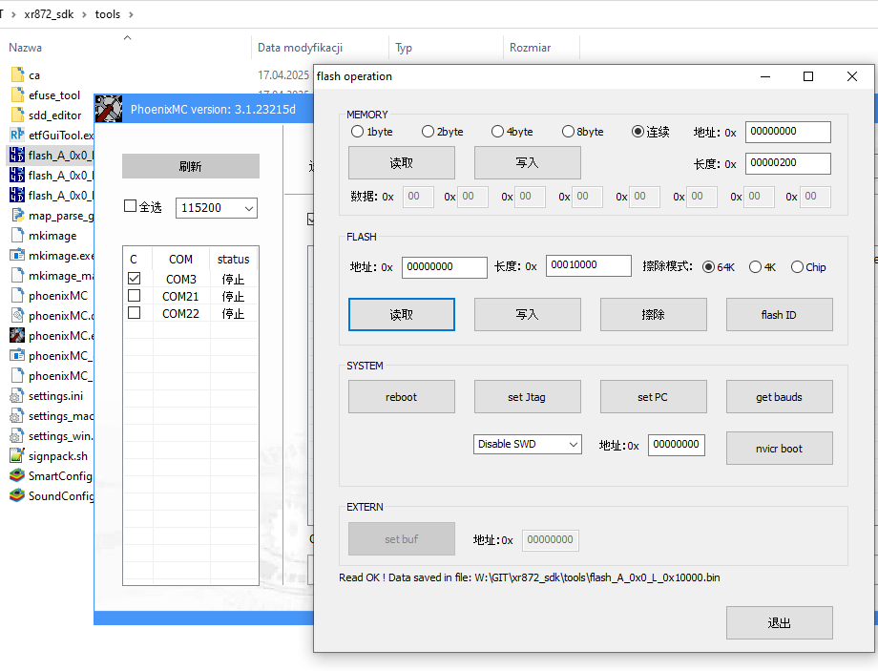Click the set PC button
878x671 pixels.
654,396
